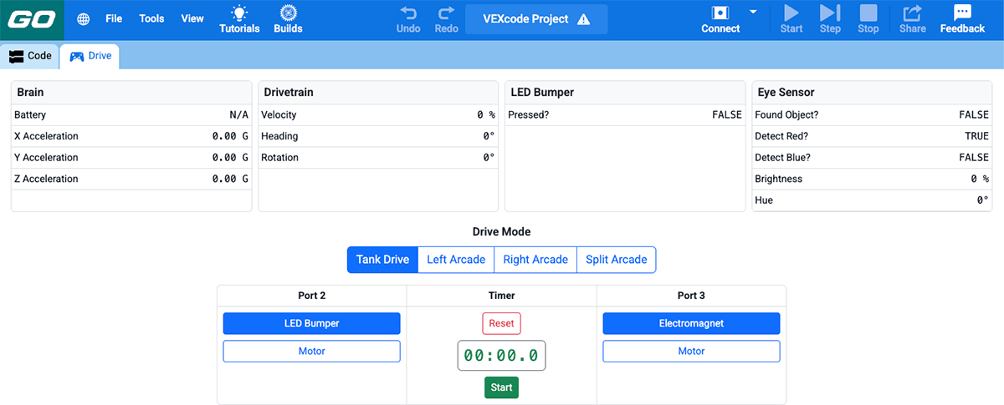Click the Timer column header

point(502,296)
